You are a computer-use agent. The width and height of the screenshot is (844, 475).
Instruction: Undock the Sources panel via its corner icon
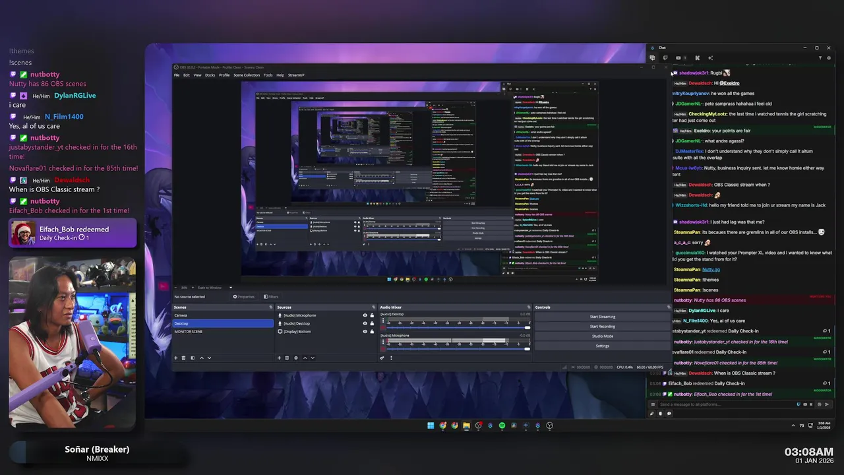click(373, 307)
